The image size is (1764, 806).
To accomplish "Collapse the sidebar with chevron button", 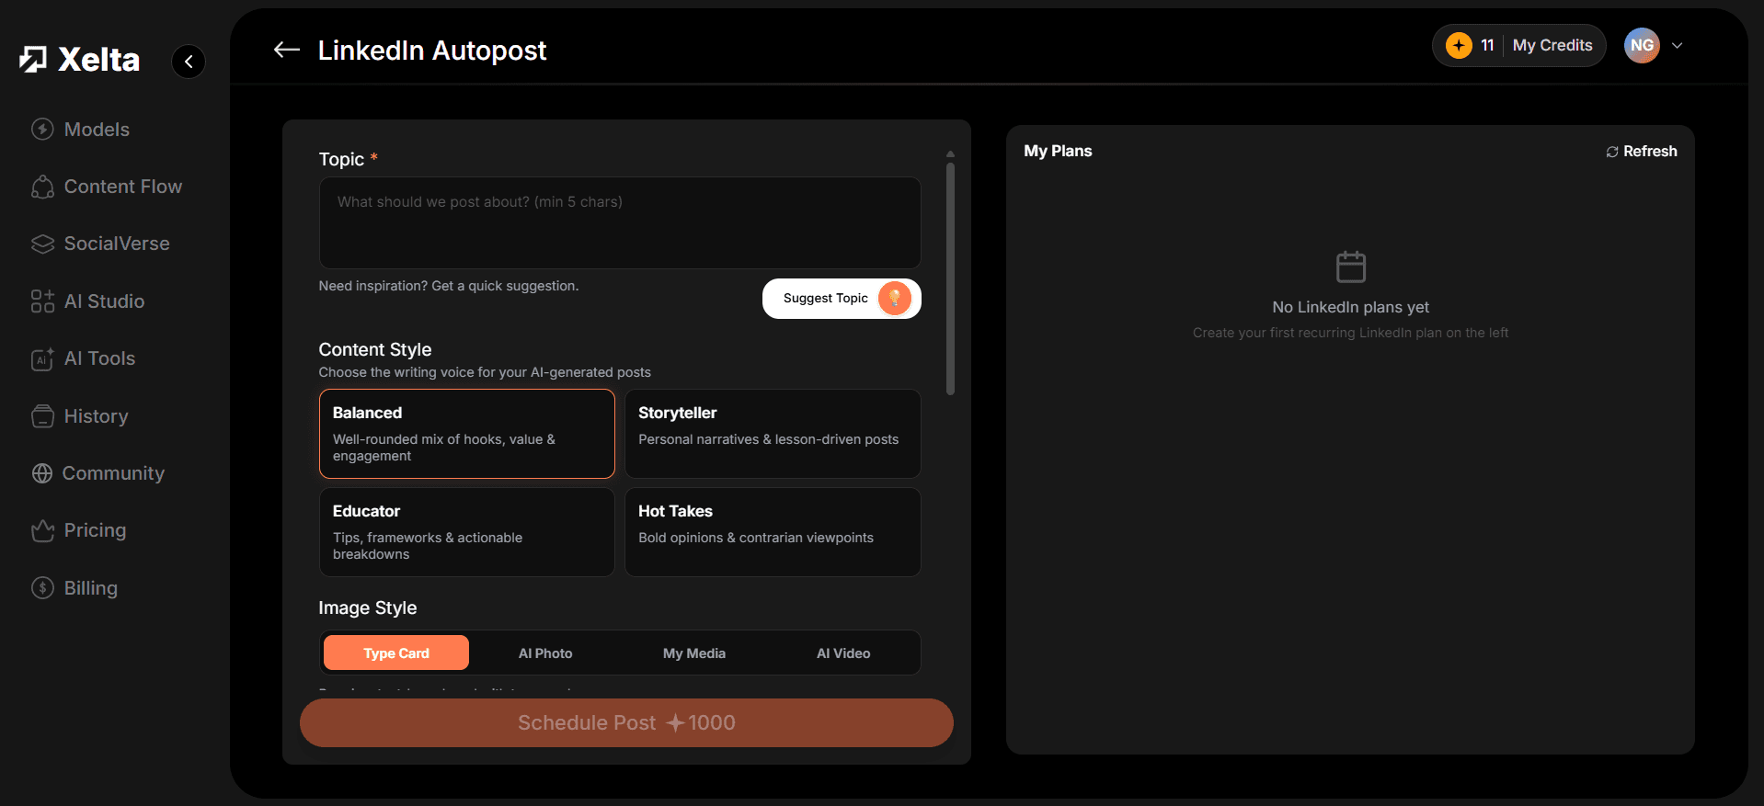I will [x=189, y=62].
